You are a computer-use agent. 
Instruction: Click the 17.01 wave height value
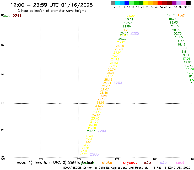186,59
